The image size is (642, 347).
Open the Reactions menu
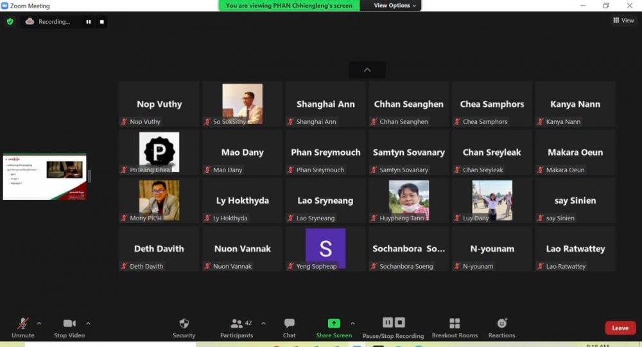click(501, 323)
